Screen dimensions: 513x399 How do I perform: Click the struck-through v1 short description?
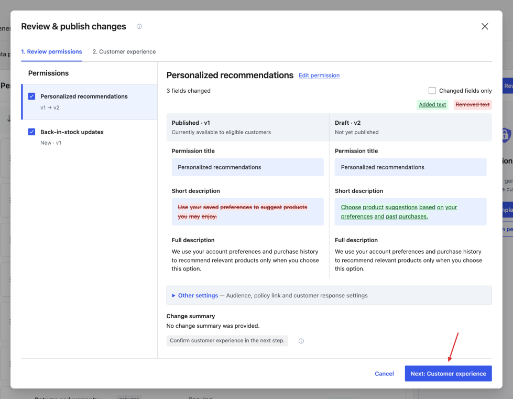click(243, 212)
